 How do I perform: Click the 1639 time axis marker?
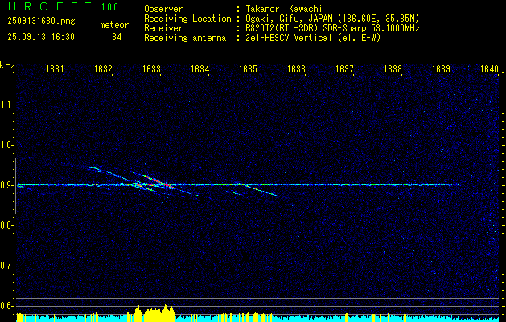[441, 68]
